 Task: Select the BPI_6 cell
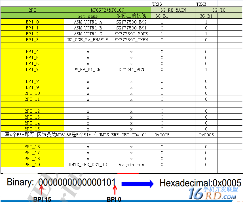pyautogui.click(x=32, y=63)
